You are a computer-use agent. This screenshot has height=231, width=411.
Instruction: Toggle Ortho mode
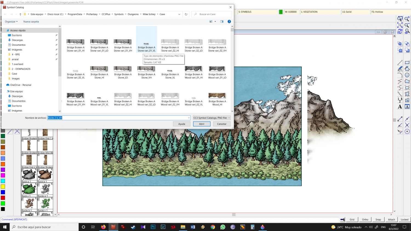click(x=365, y=219)
